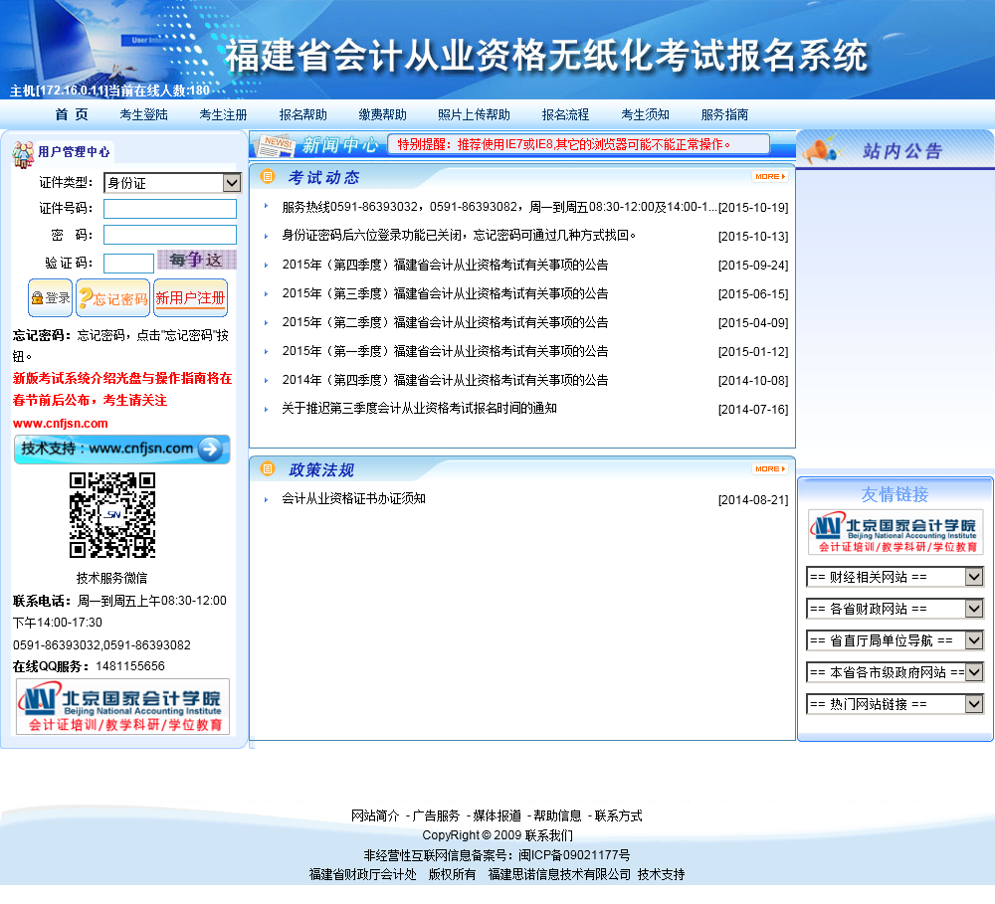Open 帮助信息 footer link
This screenshot has width=995, height=904.
[x=557, y=815]
